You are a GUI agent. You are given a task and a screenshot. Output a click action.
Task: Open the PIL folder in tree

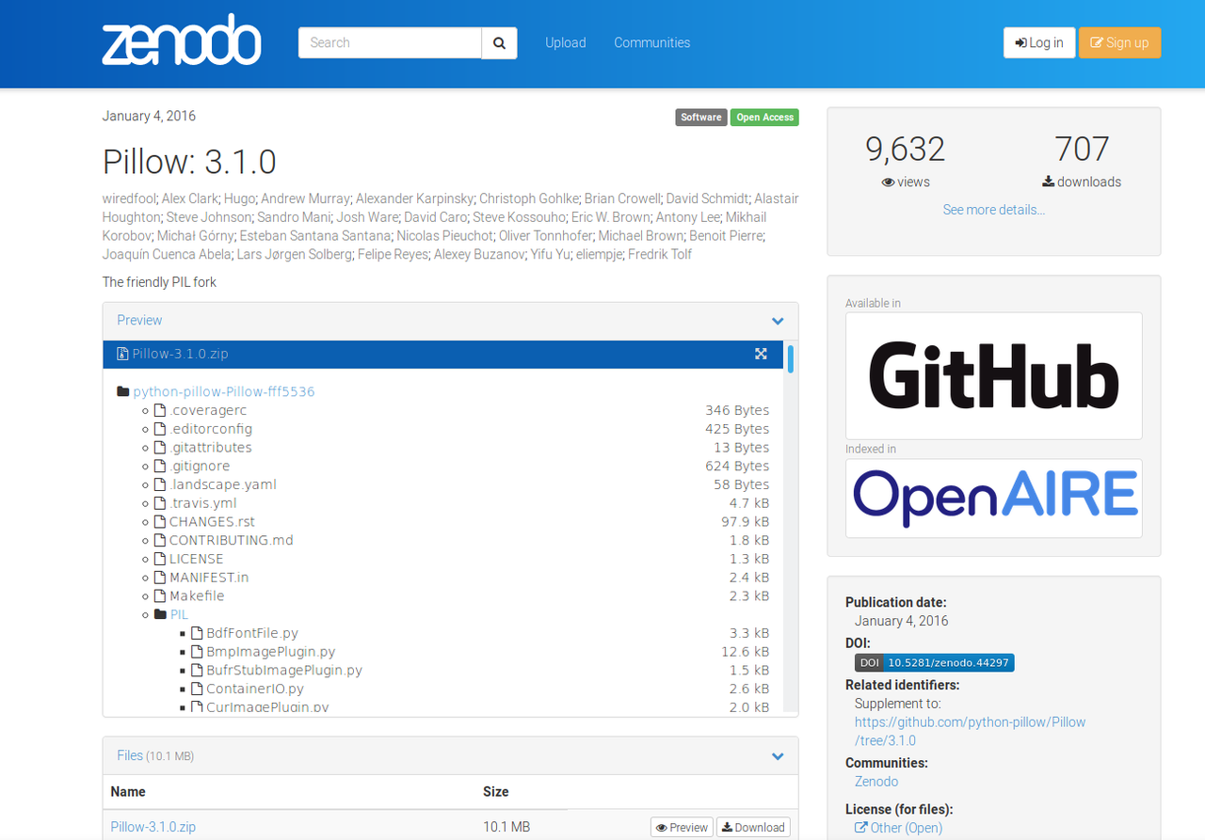tap(179, 615)
